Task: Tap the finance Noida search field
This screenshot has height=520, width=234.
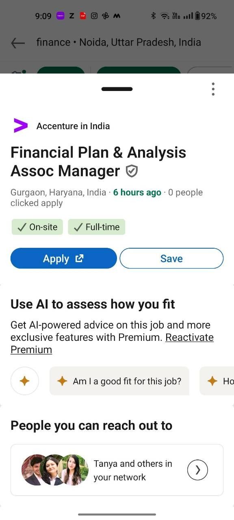Action: 119,42
